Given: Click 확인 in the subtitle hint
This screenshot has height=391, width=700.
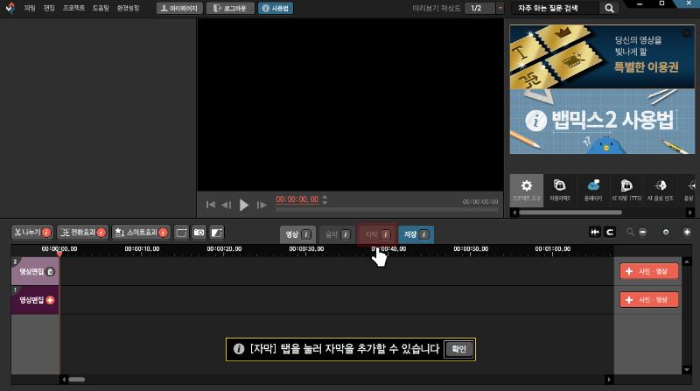Looking at the screenshot, I should pos(458,349).
